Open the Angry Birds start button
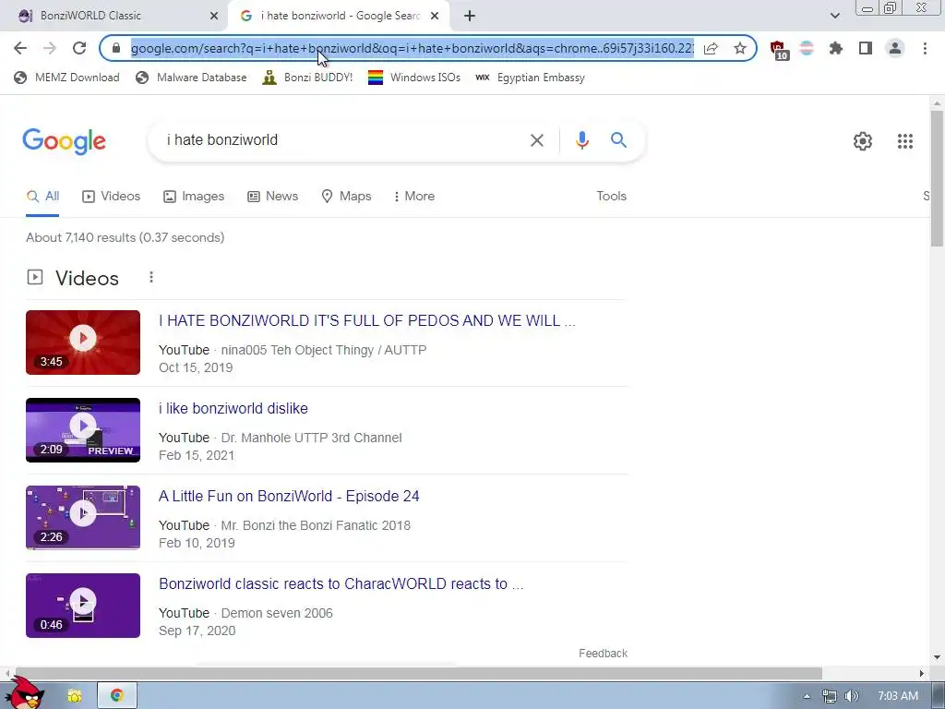The image size is (945, 709). tap(25, 692)
